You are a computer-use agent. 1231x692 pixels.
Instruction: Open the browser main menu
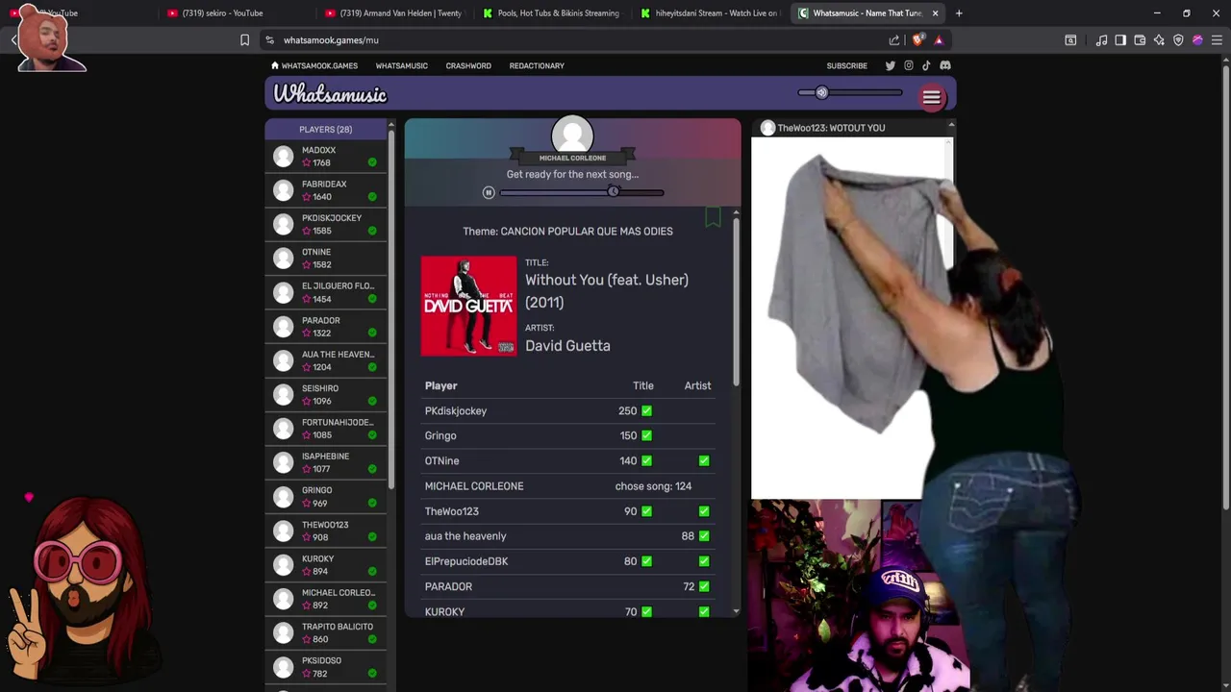point(1217,40)
